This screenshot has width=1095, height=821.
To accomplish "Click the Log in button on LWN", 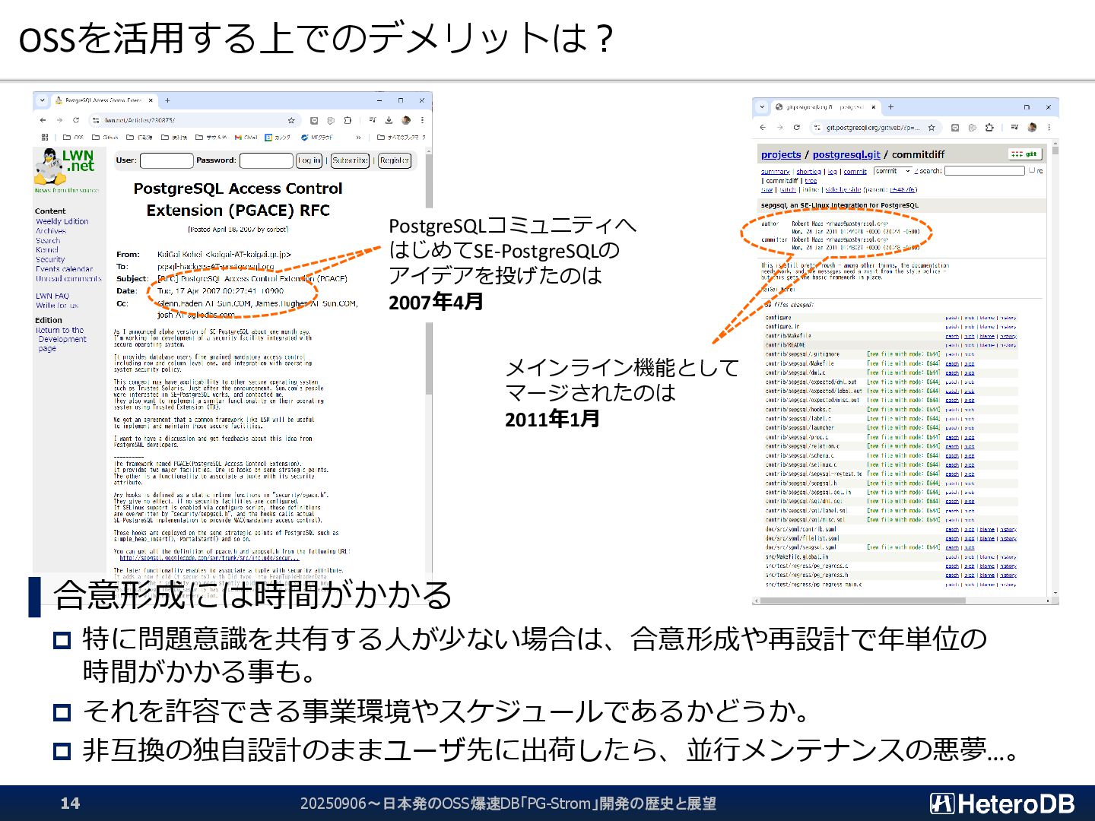I will [x=309, y=160].
